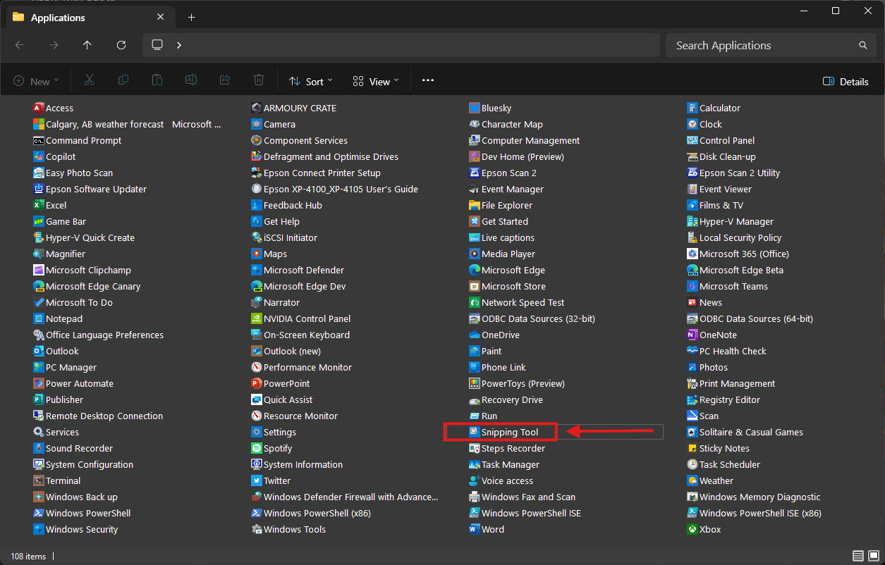Image resolution: width=885 pixels, height=565 pixels.
Task: Select the Performance Monitor entry
Action: 302,367
